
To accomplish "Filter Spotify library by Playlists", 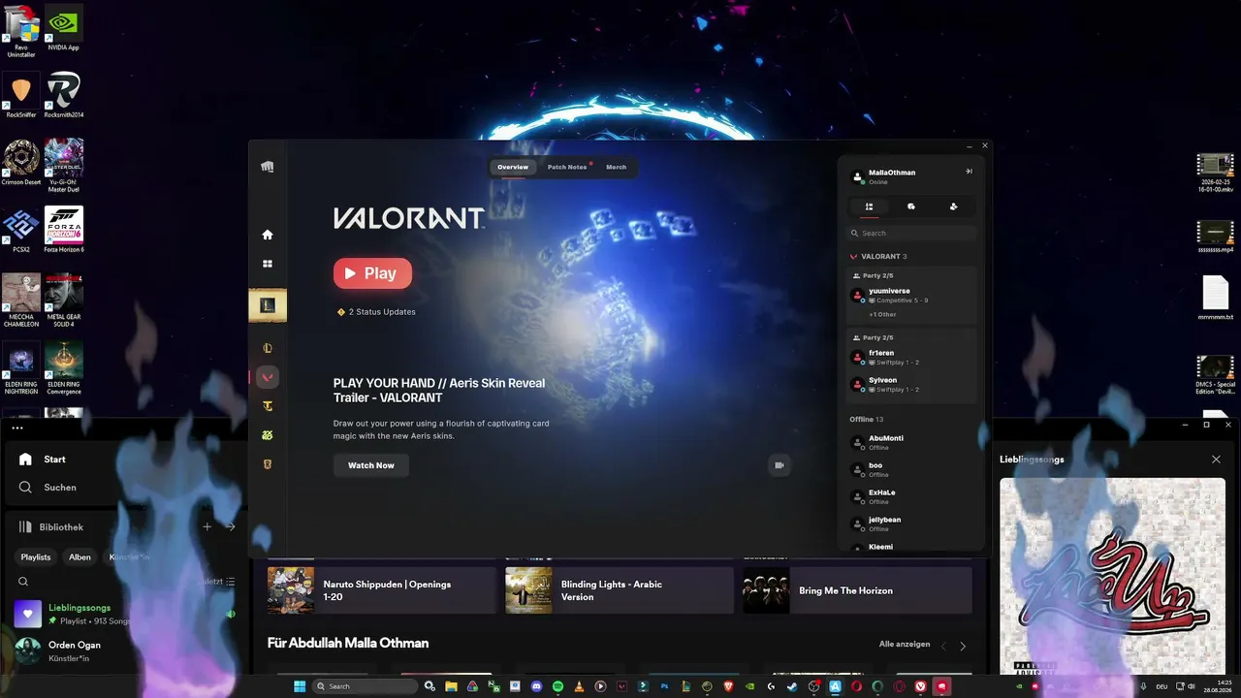I will click(36, 557).
